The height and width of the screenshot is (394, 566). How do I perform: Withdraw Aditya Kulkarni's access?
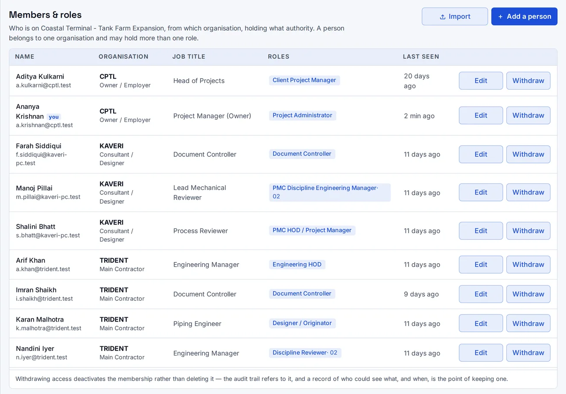[528, 81]
